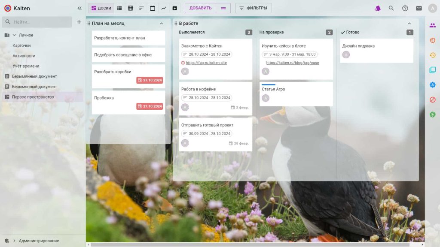This screenshot has width=440, height=247.
Task: Click assignee avatar on Статья Агро card
Action: (266, 98)
